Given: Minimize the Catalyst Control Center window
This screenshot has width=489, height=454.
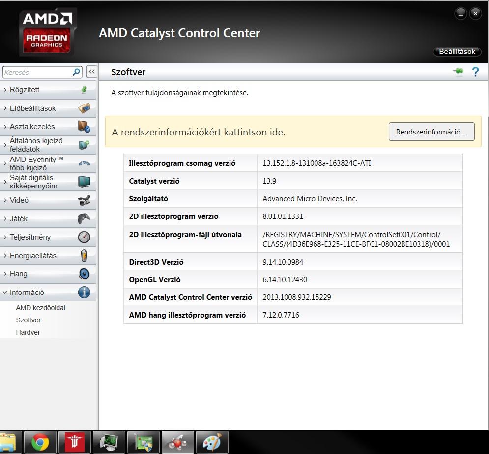Looking at the screenshot, I should click(x=460, y=13).
